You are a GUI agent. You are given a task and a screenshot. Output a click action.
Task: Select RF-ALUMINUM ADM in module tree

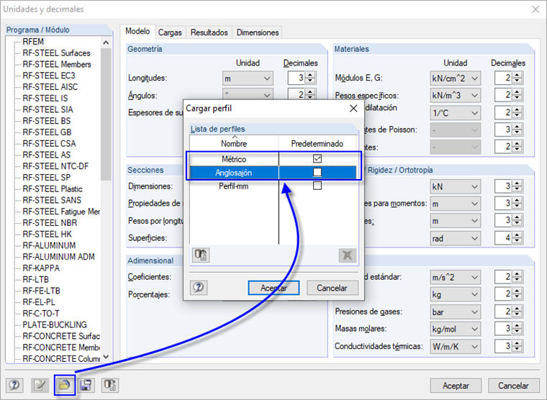58,257
